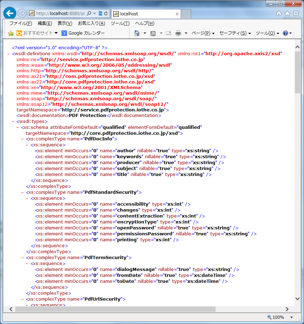The image size is (304, 324).
Task: Expand the address bar autocomplete dropdown arrow
Action: pos(94,13)
